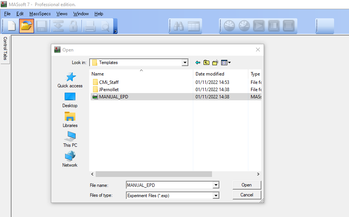Go up one folder level
349x217 pixels.
point(206,63)
